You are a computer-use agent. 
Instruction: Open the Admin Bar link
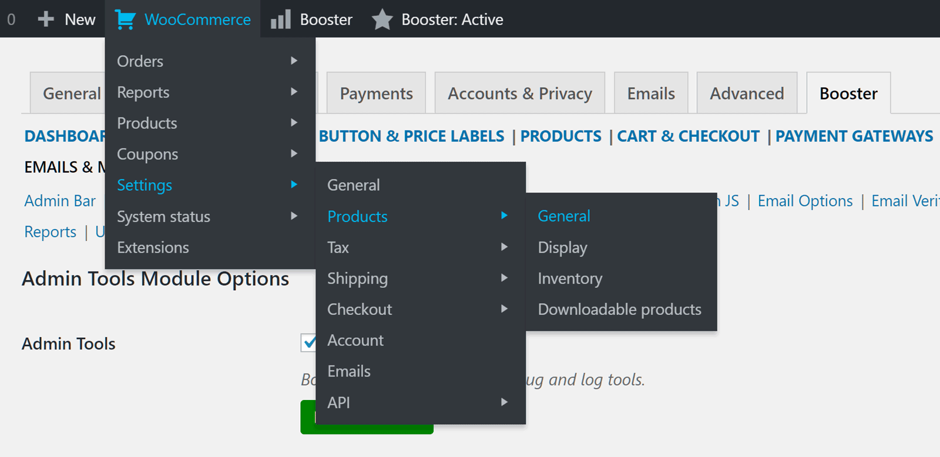(x=60, y=201)
